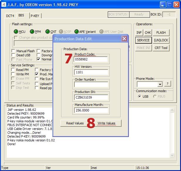The width and height of the screenshot is (181, 171).
Task: Click the Imei status bar cell
Action: [x=112, y=168]
